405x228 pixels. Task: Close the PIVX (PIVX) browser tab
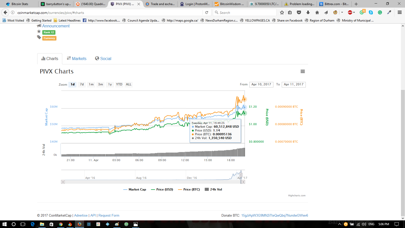pyautogui.click(x=139, y=4)
